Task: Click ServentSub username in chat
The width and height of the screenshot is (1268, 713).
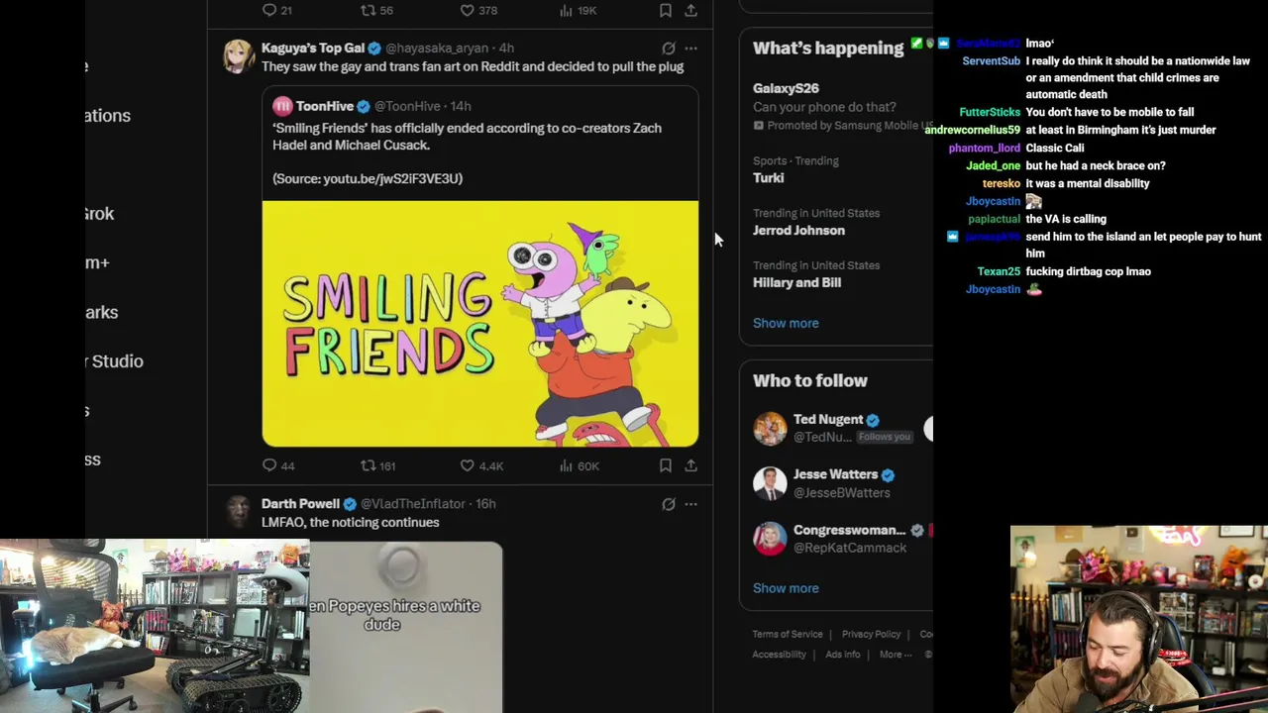Action: 991,61
